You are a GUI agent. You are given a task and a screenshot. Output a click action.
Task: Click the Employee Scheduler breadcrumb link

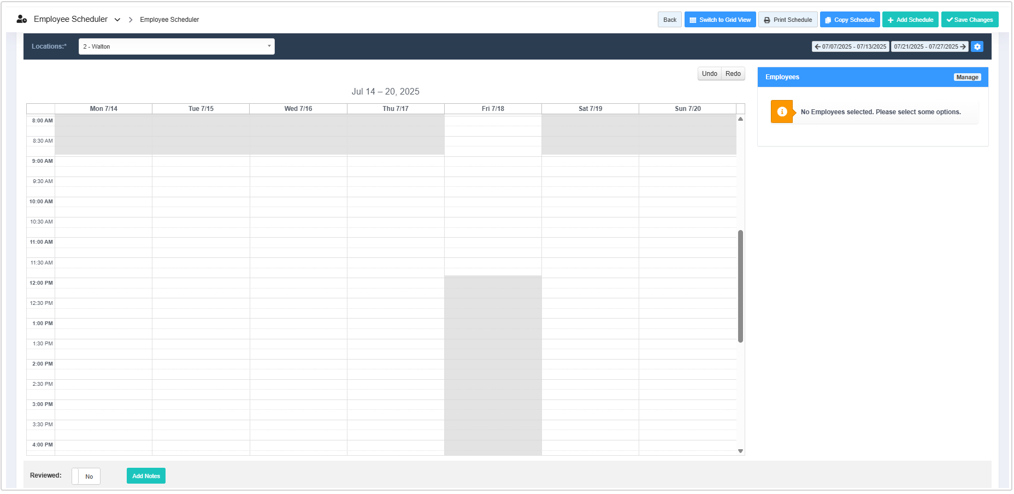[169, 20]
